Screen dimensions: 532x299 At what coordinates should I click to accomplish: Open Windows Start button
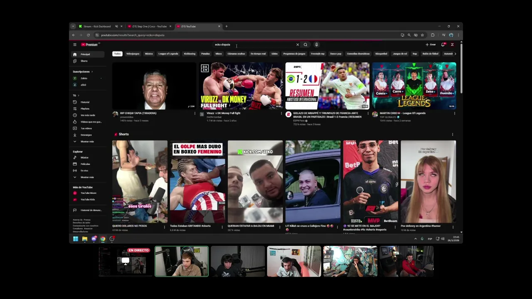76,239
